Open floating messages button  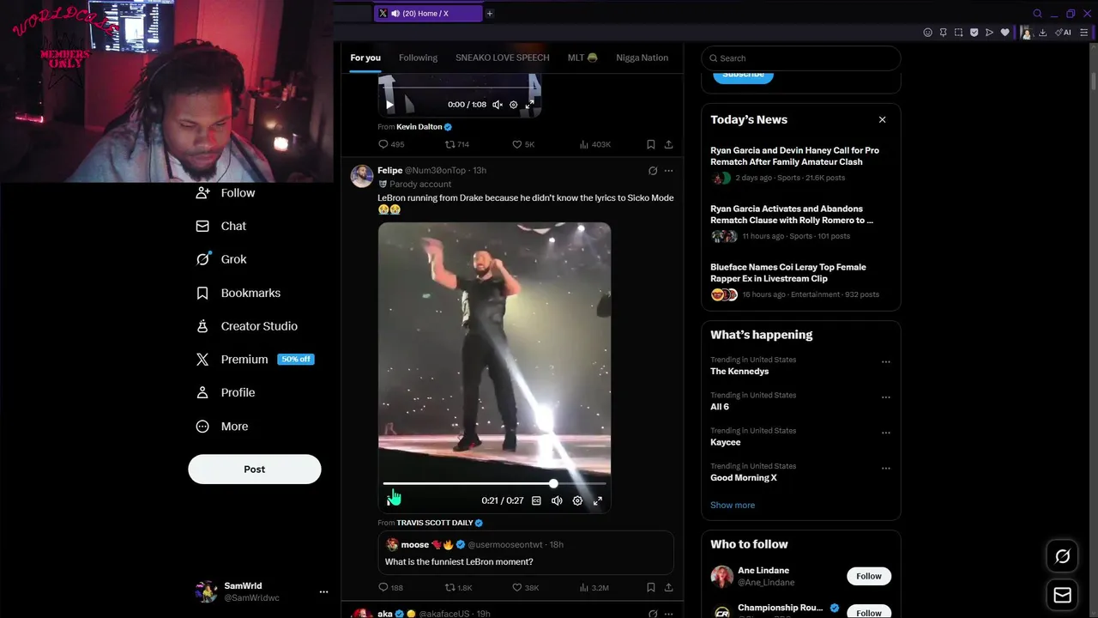1062,595
